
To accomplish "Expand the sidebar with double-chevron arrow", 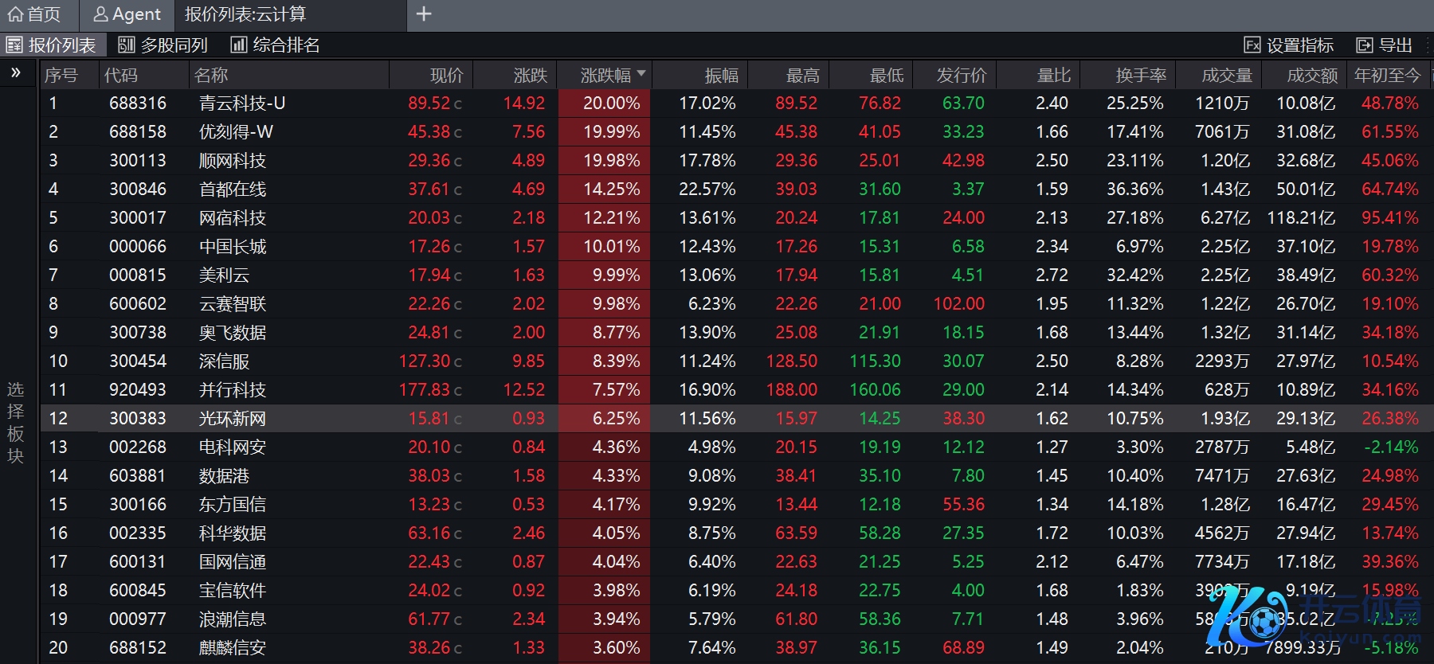I will (16, 73).
